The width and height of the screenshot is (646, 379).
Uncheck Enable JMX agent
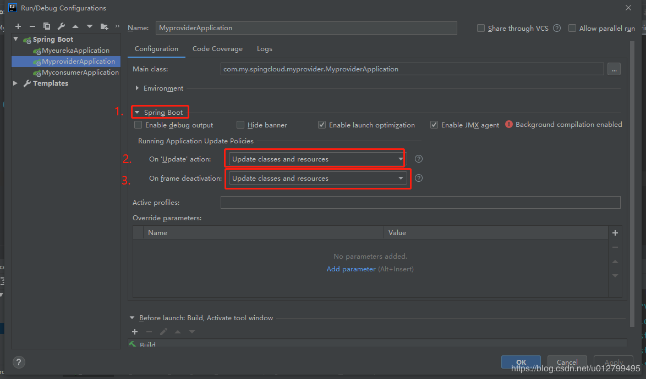[434, 125]
